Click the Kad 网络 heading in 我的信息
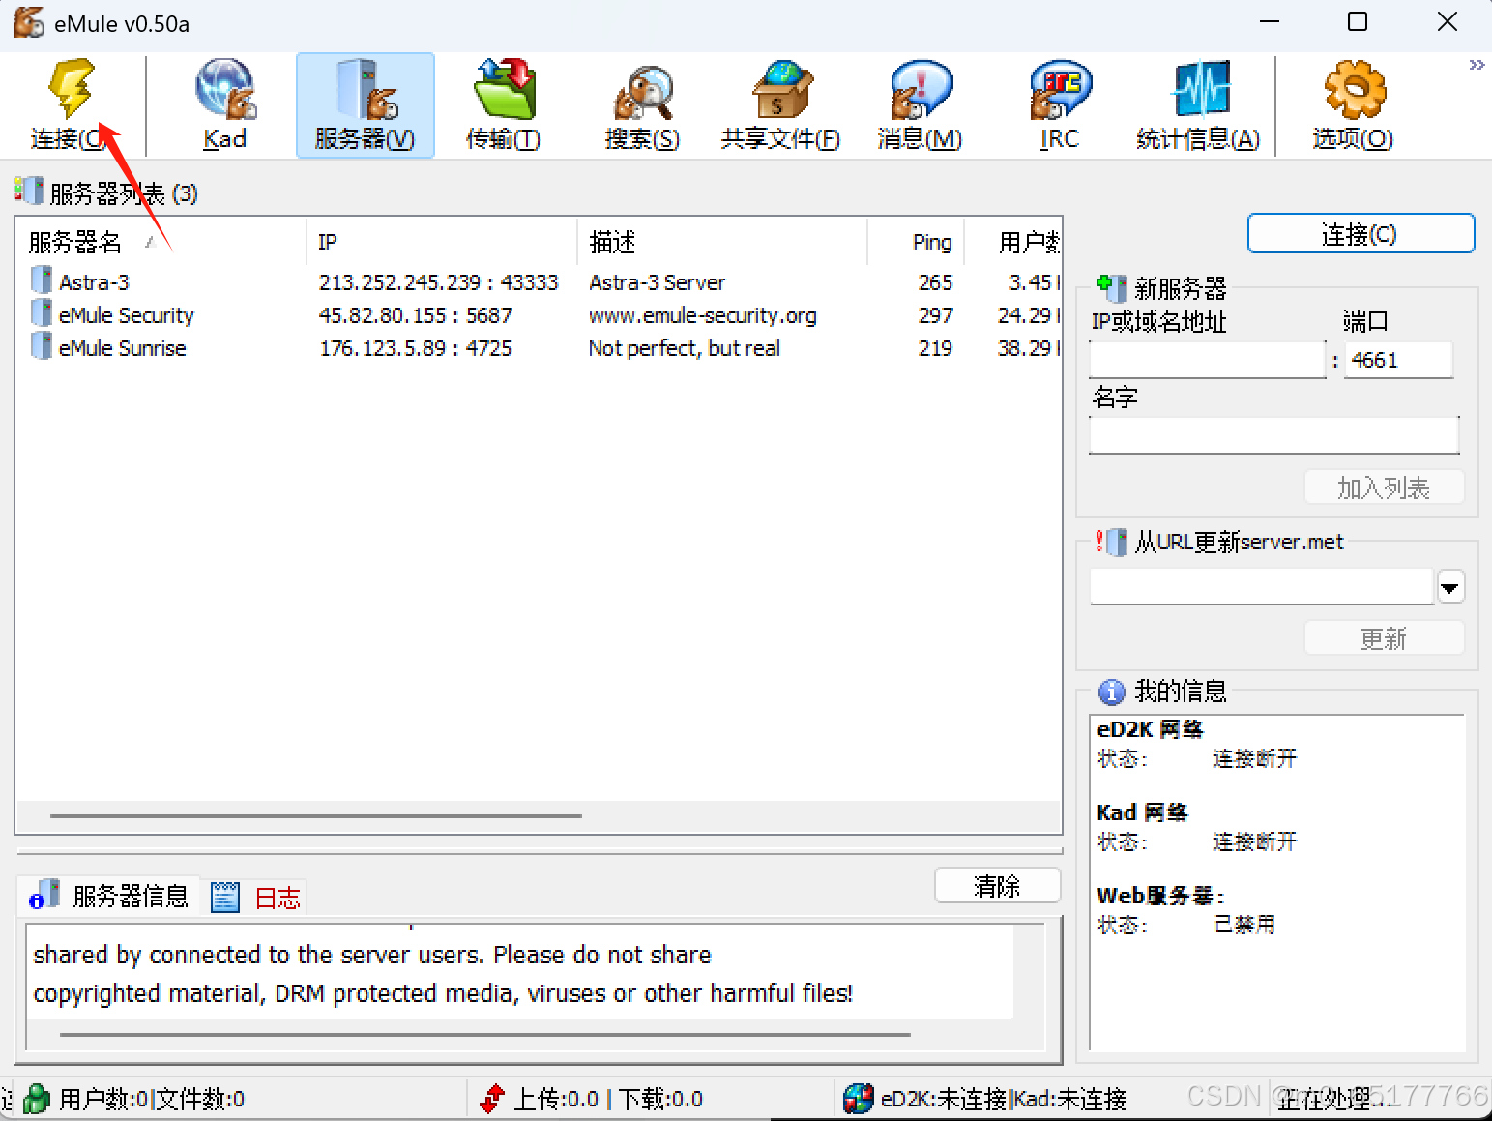 click(1142, 812)
